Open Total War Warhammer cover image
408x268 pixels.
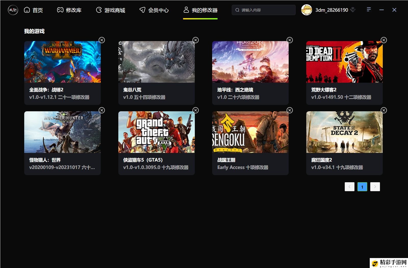pyautogui.click(x=62, y=62)
